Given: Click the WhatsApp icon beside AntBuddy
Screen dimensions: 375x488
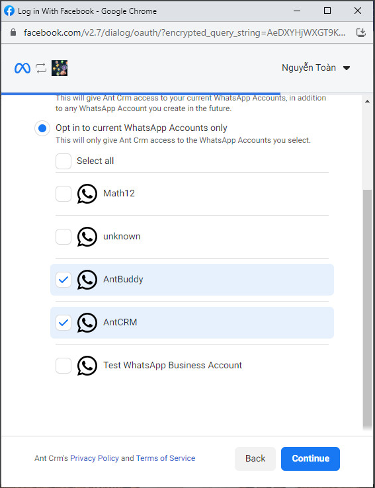Looking at the screenshot, I should pyautogui.click(x=87, y=280).
